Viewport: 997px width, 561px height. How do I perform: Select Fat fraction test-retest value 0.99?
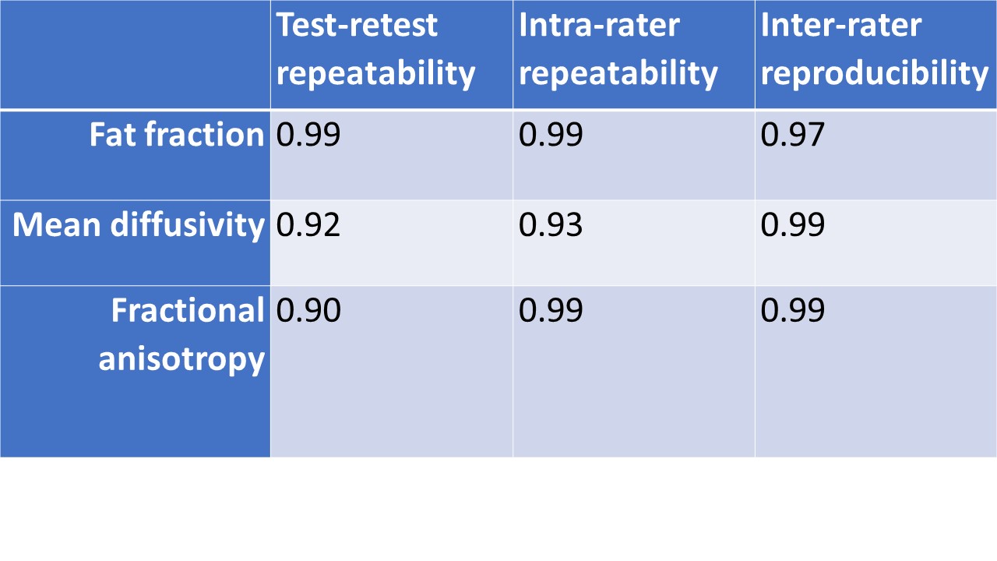pos(309,136)
